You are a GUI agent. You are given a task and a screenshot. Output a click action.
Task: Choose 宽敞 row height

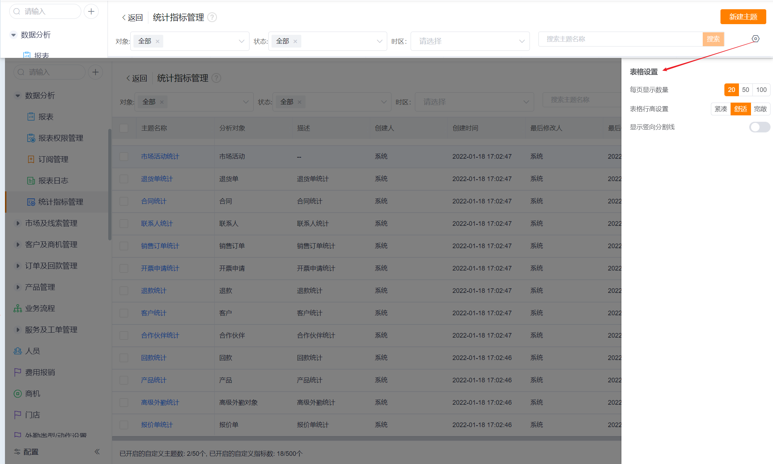pos(760,109)
